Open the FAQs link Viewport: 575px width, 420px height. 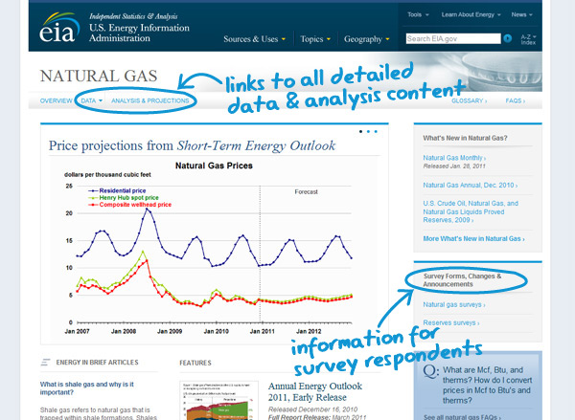pos(516,100)
